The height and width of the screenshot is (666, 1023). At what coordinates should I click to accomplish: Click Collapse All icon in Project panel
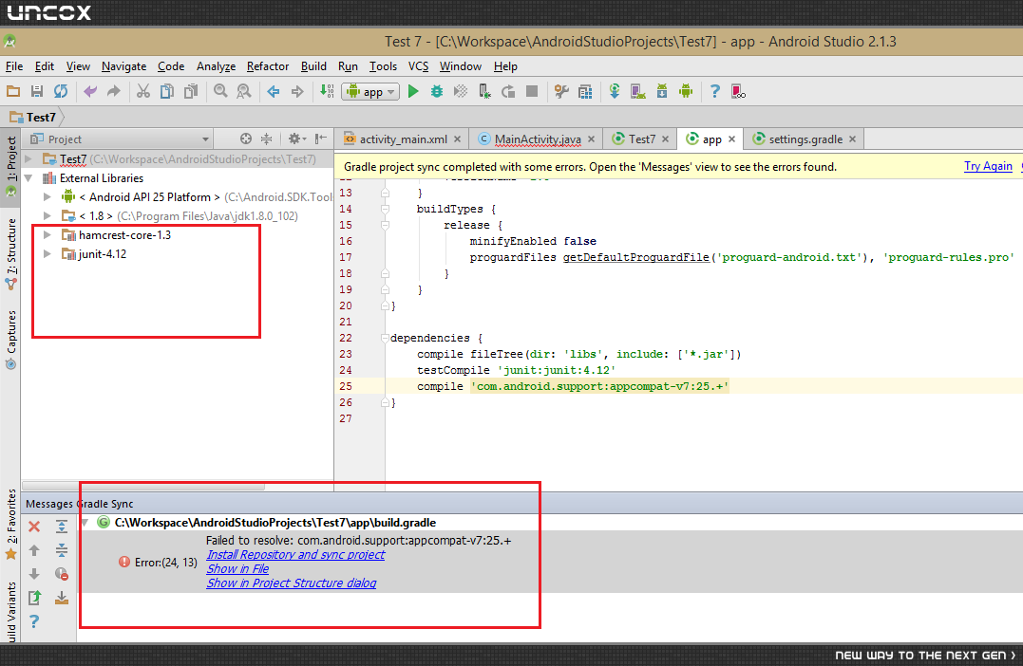(x=266, y=139)
